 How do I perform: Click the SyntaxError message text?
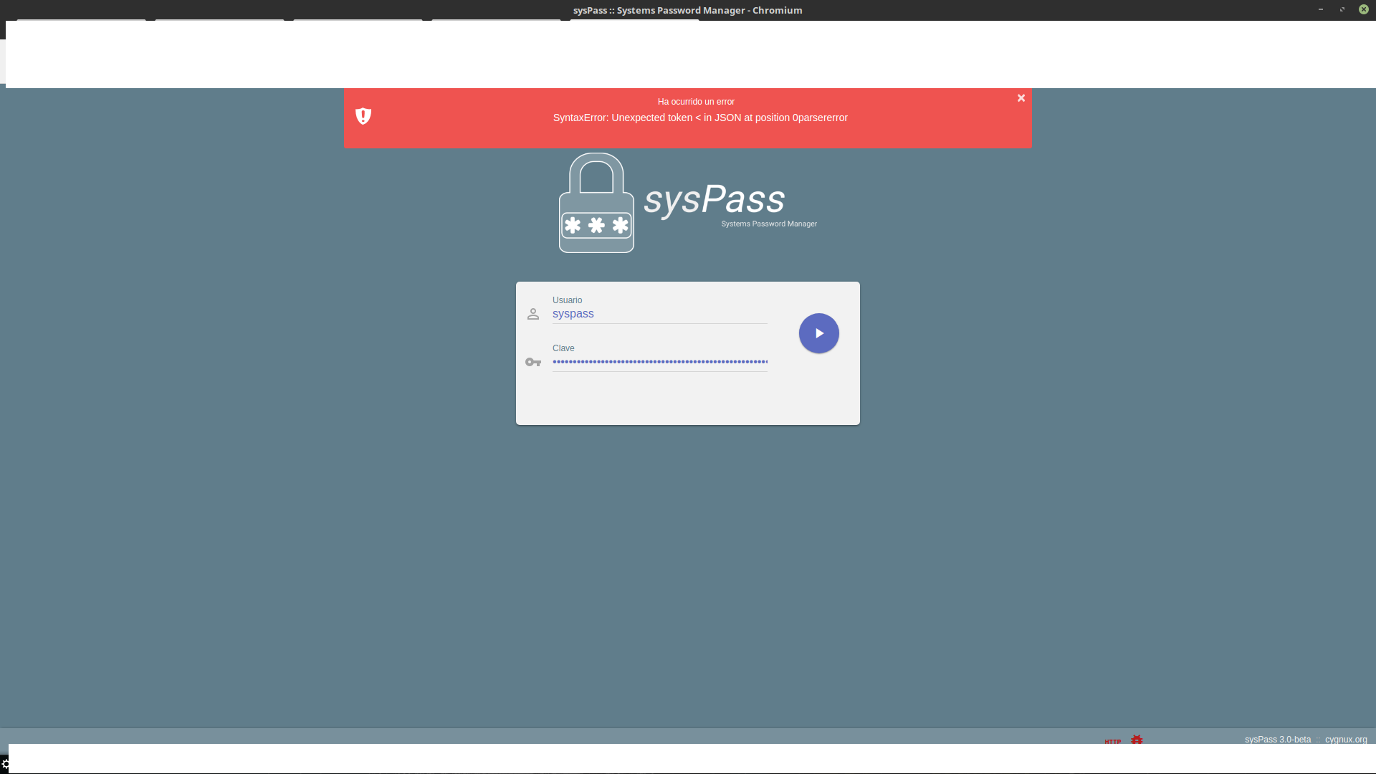(700, 118)
